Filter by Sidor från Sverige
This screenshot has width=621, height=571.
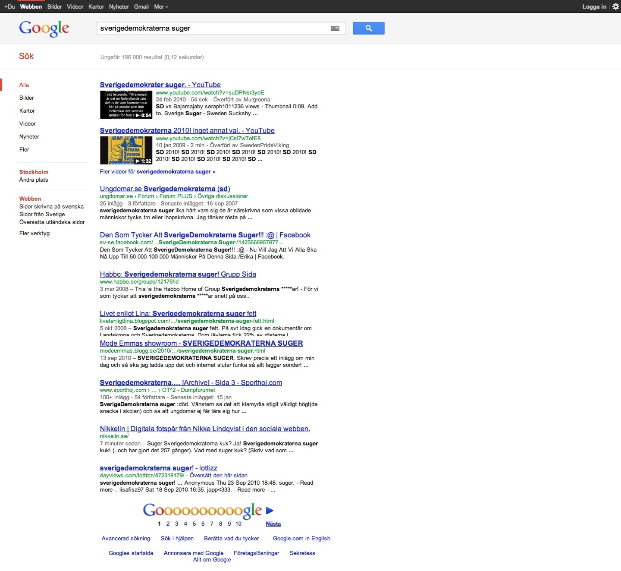click(x=42, y=214)
